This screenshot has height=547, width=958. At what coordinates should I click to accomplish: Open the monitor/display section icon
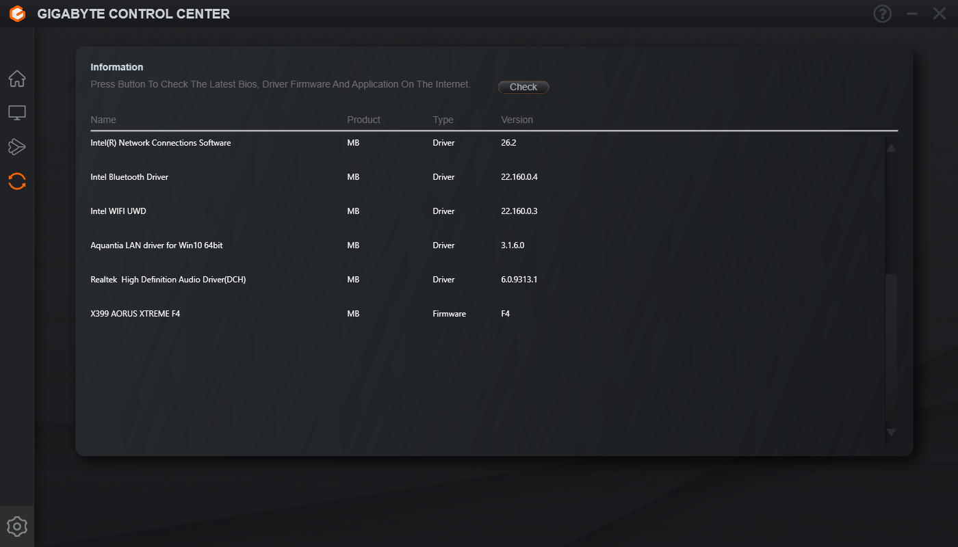[x=17, y=113]
